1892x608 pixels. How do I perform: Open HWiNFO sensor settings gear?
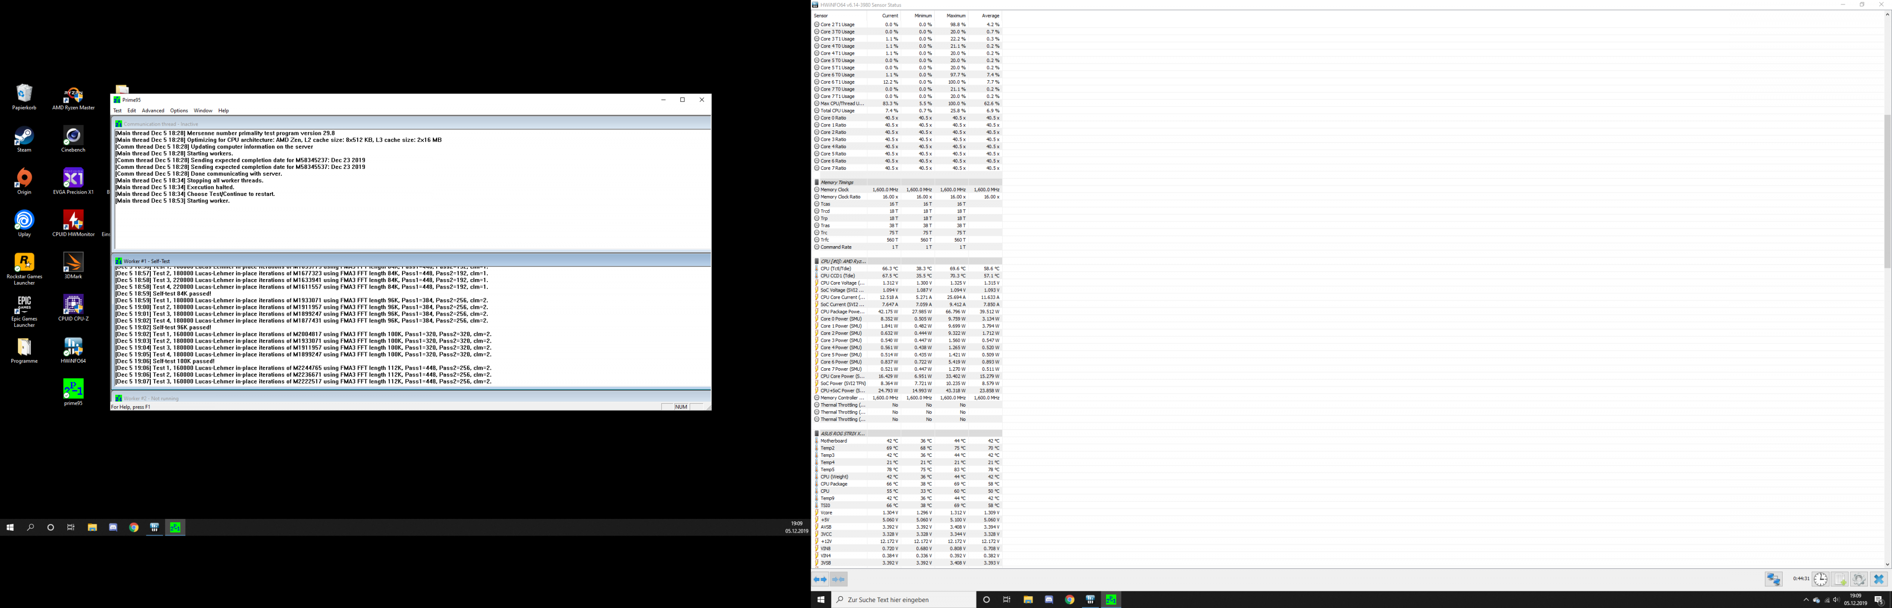click(x=1859, y=579)
